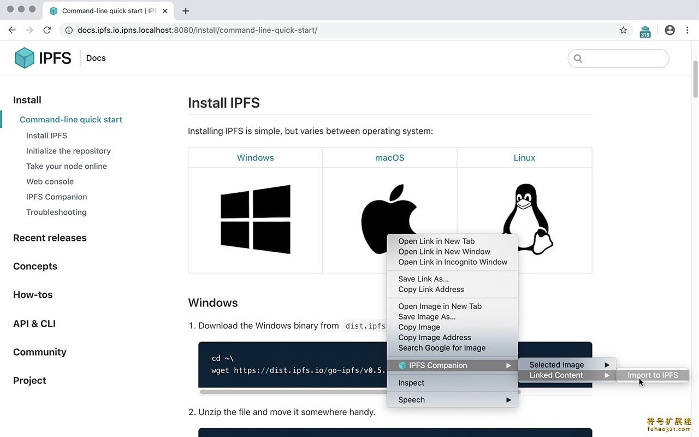Viewport: 699px width, 437px height.
Task: Expand the Speech submenu
Action: click(x=452, y=399)
